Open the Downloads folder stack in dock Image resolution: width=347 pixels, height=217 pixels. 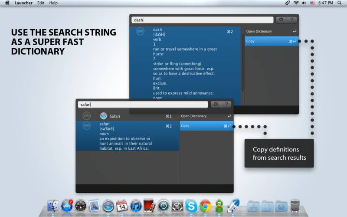click(281, 206)
